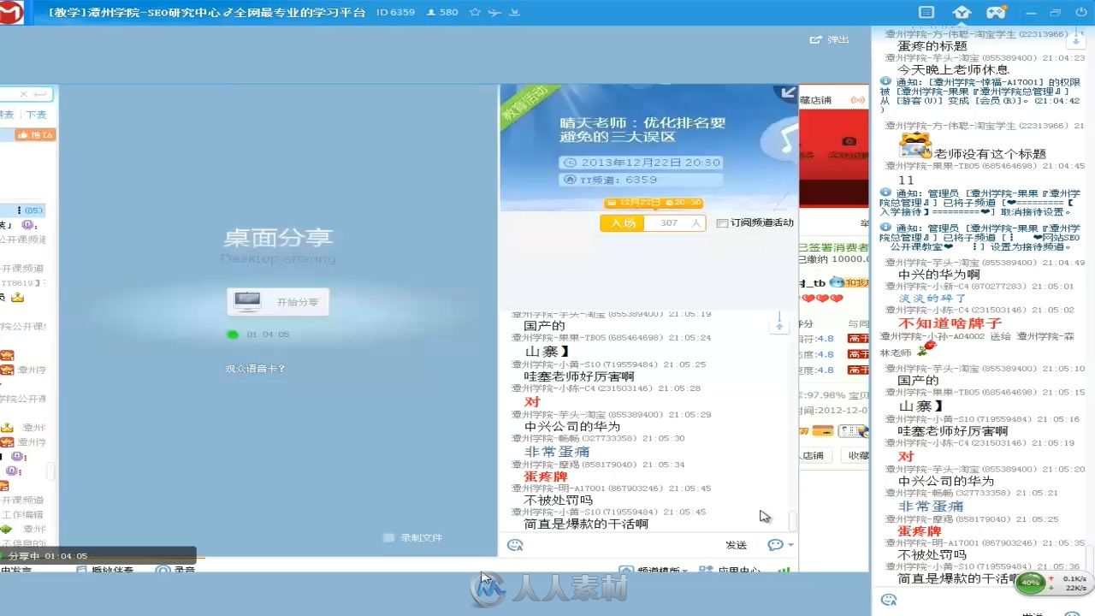Click the YY mail logo icon
The width and height of the screenshot is (1095, 616).
click(x=10, y=12)
